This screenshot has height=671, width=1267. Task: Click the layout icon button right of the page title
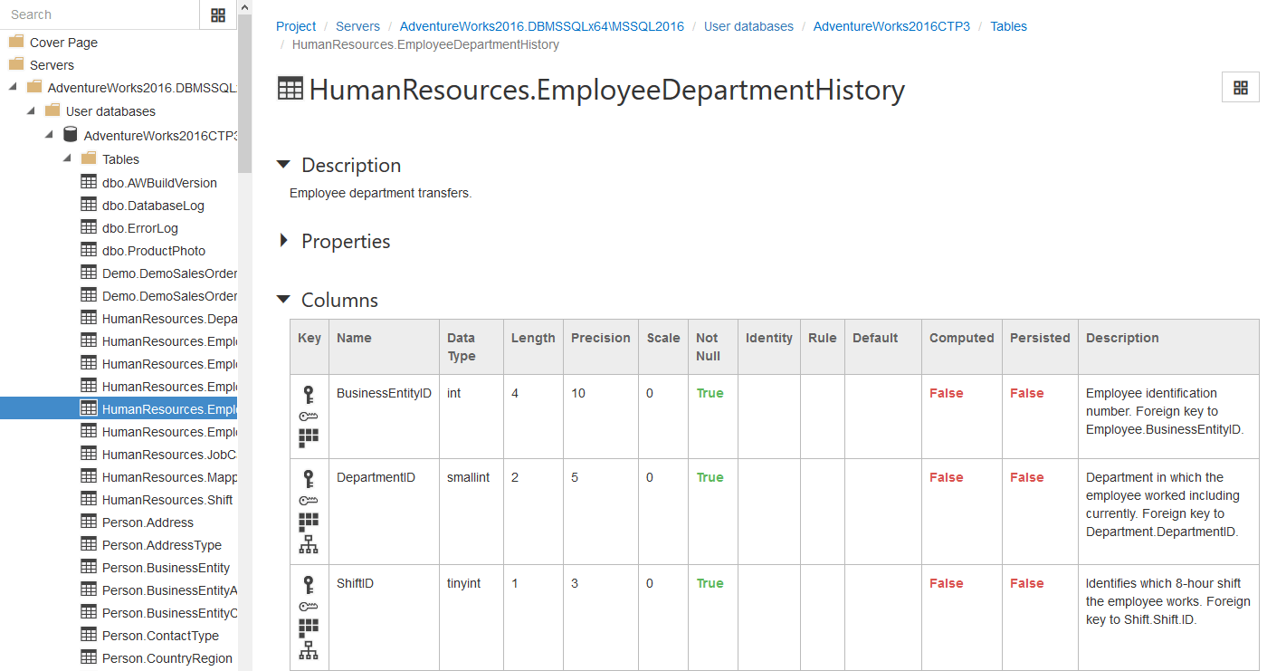click(1241, 88)
